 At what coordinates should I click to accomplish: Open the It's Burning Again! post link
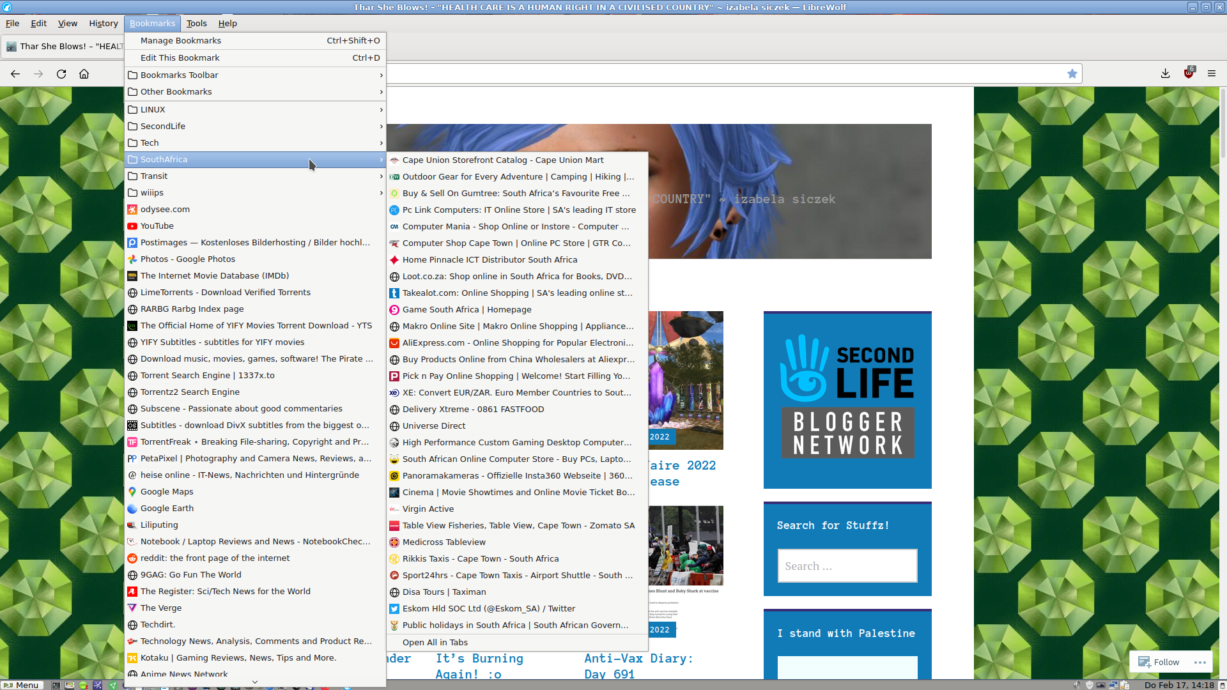[x=479, y=666]
